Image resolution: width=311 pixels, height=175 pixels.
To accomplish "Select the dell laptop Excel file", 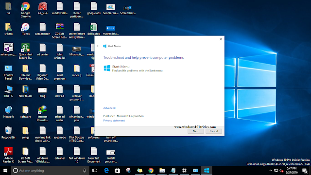I will coord(94,29).
